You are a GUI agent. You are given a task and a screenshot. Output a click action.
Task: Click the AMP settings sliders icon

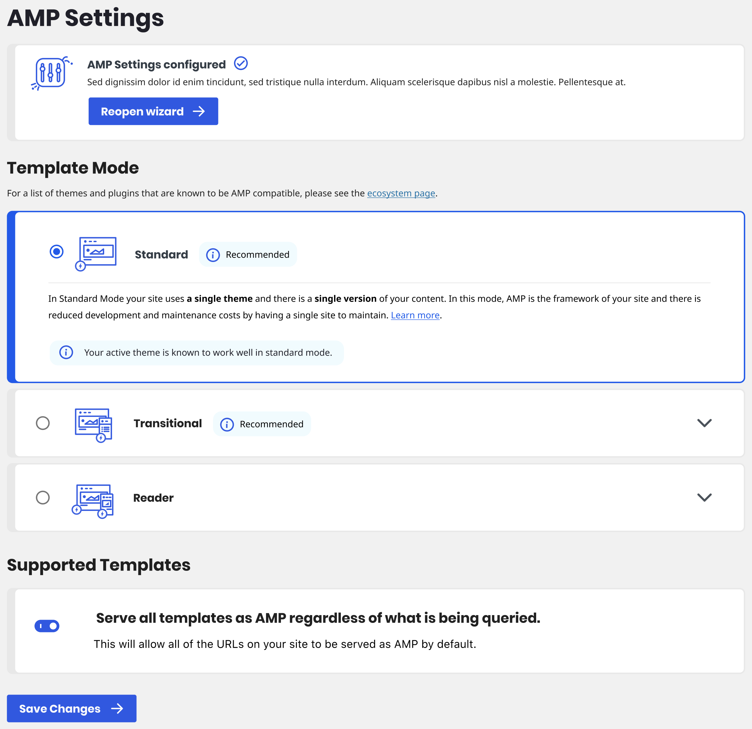point(52,73)
